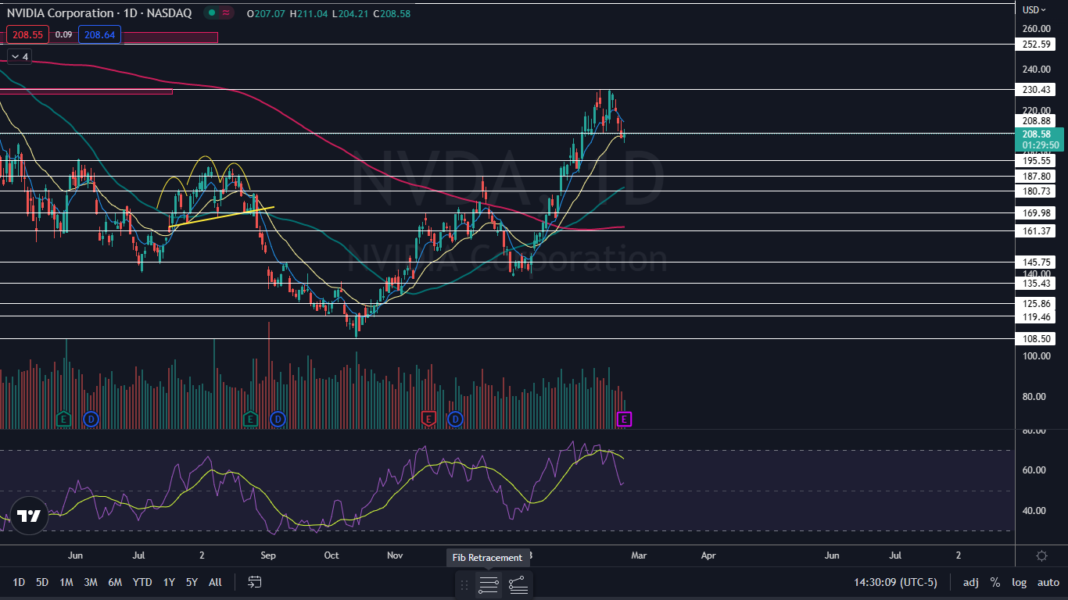Open the green earnings E marker before September
This screenshot has height=600, width=1068.
[250, 420]
